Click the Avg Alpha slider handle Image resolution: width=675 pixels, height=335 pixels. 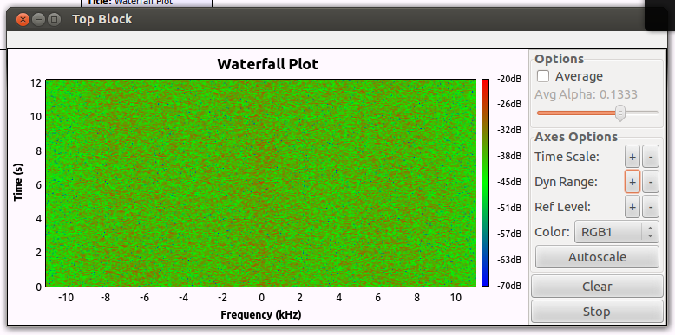pos(620,113)
